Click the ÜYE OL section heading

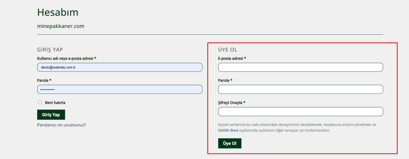coord(228,50)
